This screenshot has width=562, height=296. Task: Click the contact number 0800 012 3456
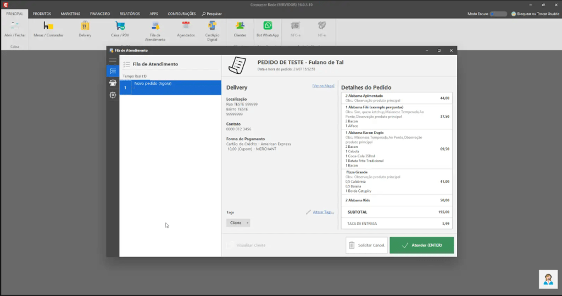239,129
